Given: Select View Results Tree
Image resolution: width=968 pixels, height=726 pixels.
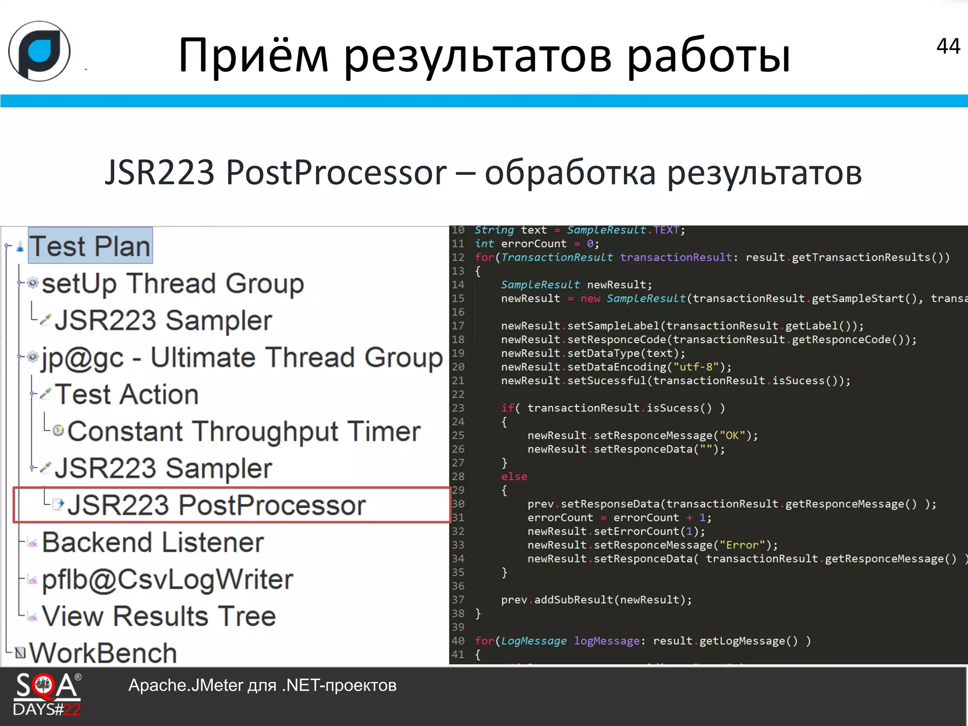Looking at the screenshot, I should [159, 616].
